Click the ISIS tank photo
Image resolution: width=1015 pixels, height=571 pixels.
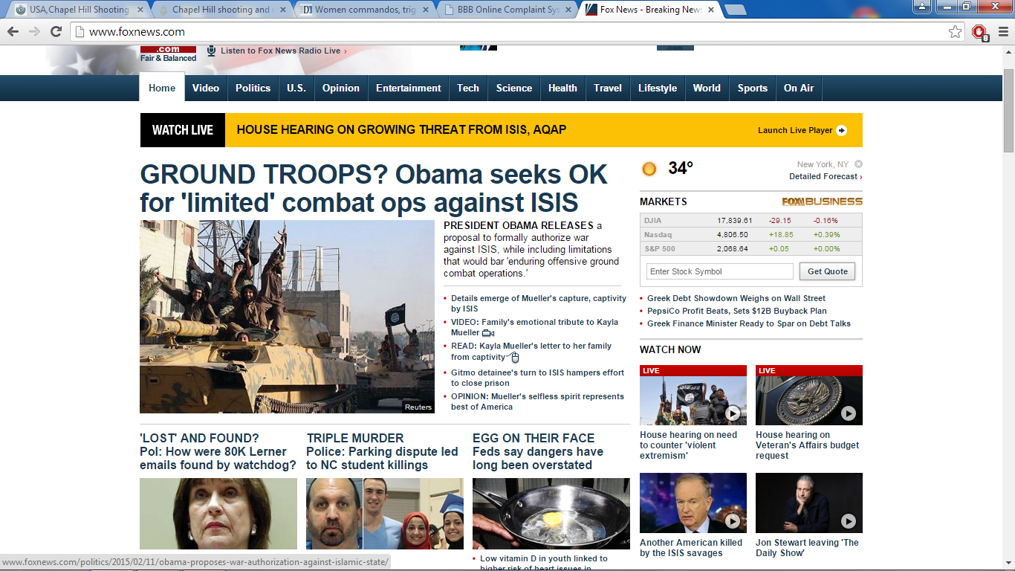point(287,317)
